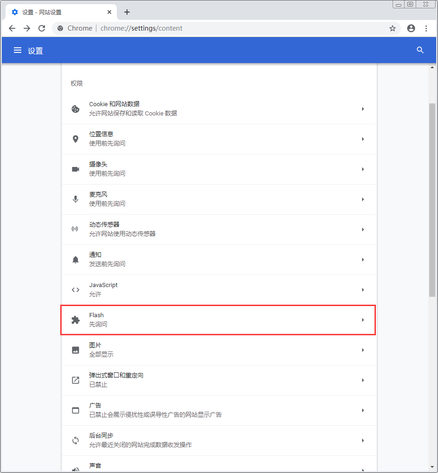Viewport: 438px width, 473px height.
Task: Click the 麦克风 microphone icon
Action: point(75,199)
